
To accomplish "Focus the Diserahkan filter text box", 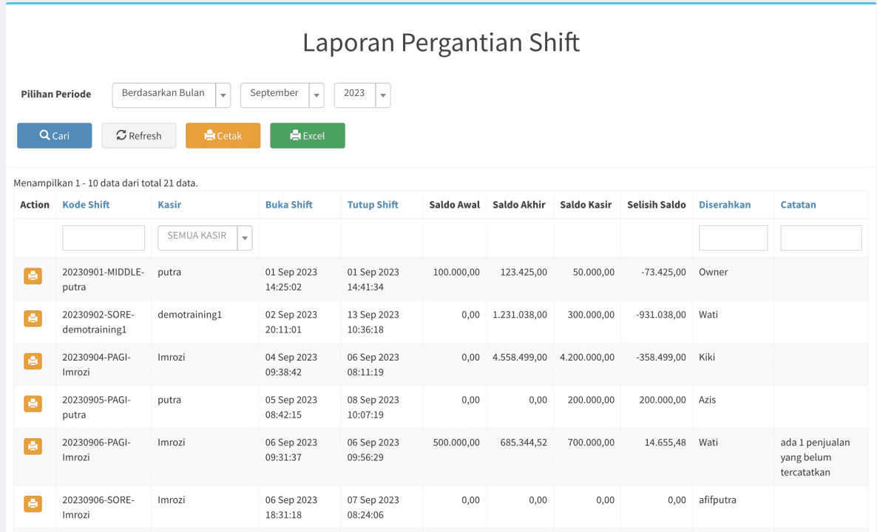I will coord(733,238).
